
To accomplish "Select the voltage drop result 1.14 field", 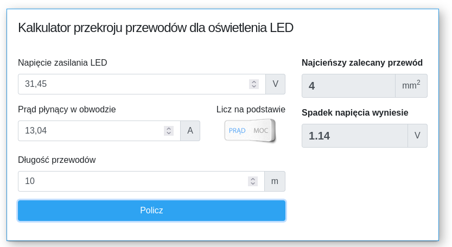I will pos(355,136).
